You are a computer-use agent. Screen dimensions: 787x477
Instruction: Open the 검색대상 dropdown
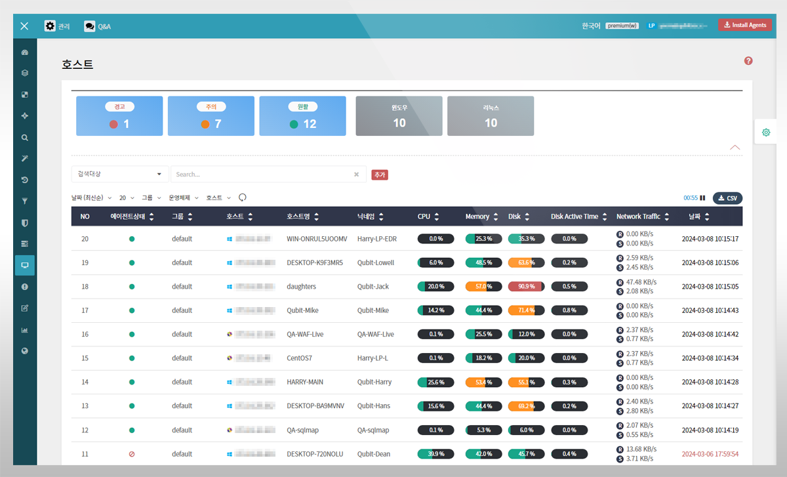[x=119, y=174]
